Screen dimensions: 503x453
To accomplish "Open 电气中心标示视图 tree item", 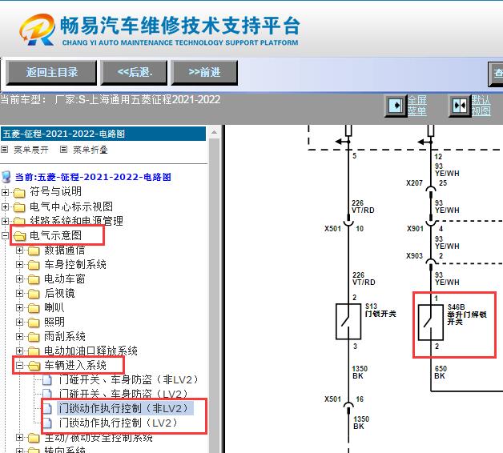I will [x=71, y=206].
